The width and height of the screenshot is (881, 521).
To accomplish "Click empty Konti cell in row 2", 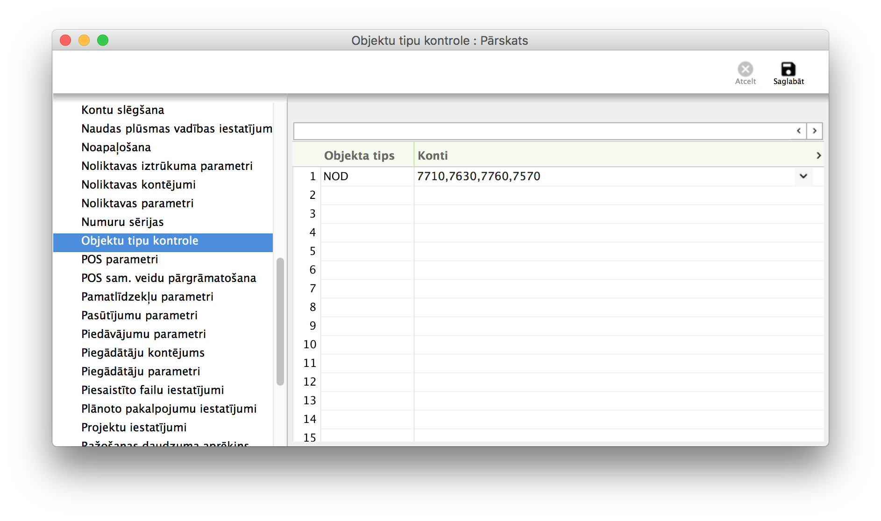I will pyautogui.click(x=618, y=195).
